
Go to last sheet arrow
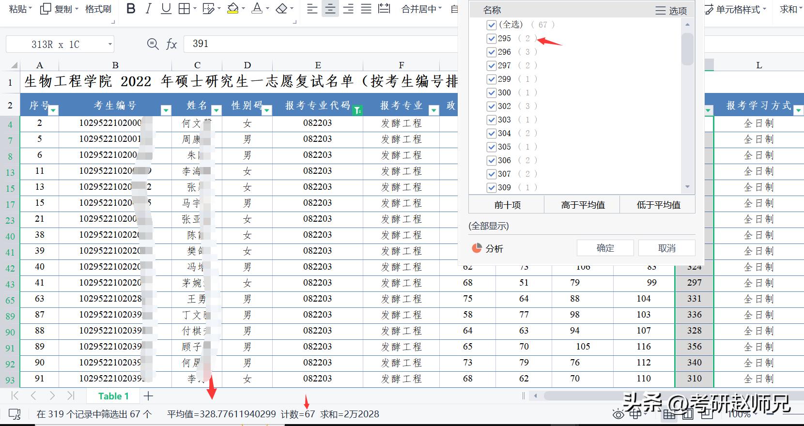(x=71, y=396)
